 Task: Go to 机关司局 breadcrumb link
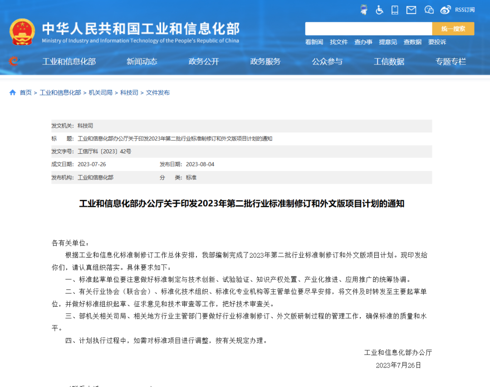(x=100, y=93)
